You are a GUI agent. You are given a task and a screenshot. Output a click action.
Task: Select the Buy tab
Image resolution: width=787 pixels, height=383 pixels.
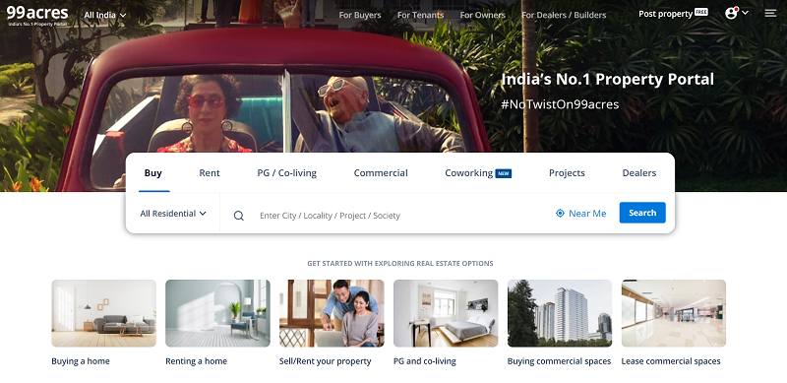(x=153, y=173)
